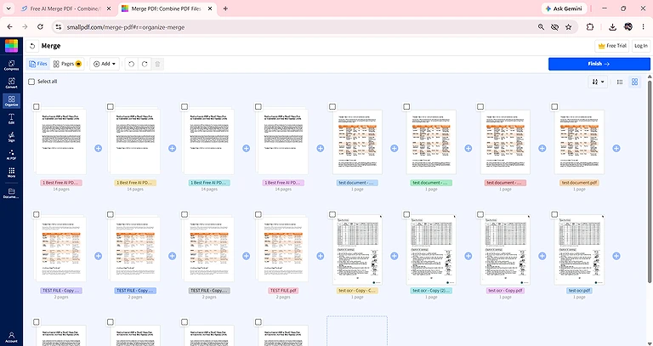Click the Smallpdf colorful logo
The image size is (653, 346).
pos(11,46)
